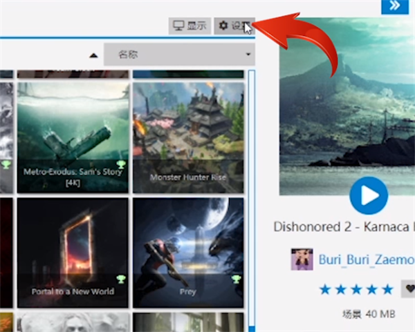The image size is (415, 332).
Task: Click trophy icon on Prey wallpaper
Action: (x=236, y=280)
